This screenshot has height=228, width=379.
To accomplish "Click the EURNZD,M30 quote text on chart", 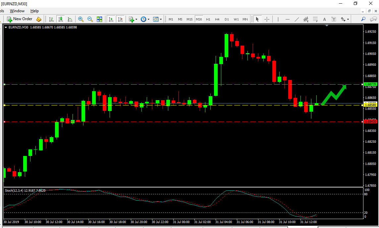I will click(x=43, y=27).
